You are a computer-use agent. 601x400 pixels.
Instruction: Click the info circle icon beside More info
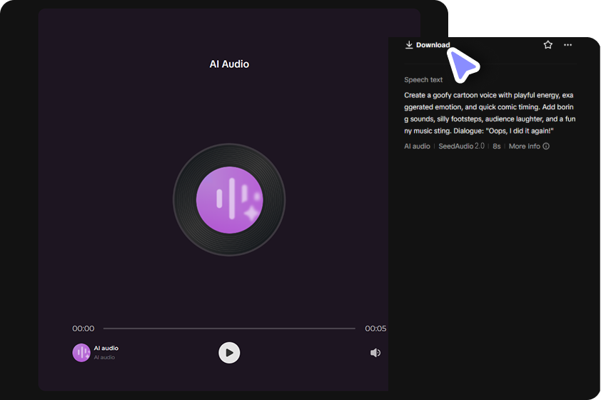546,146
